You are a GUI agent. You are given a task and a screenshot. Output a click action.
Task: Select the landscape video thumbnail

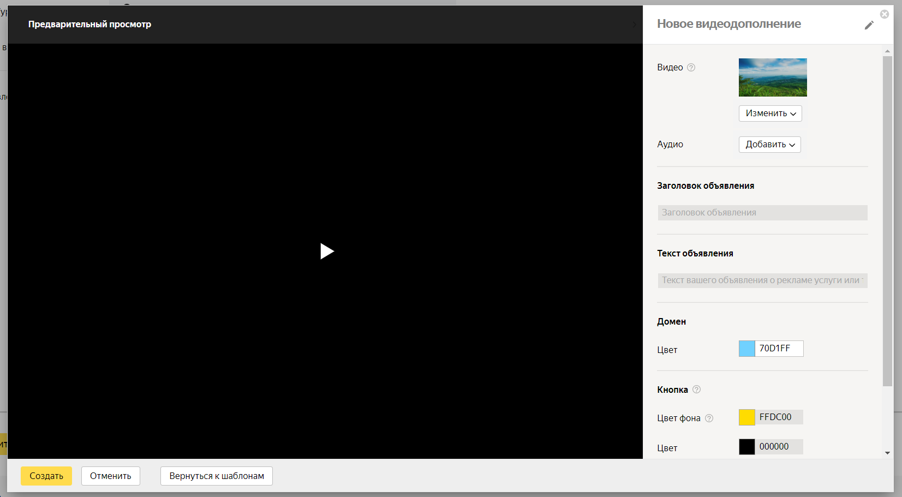tap(772, 77)
